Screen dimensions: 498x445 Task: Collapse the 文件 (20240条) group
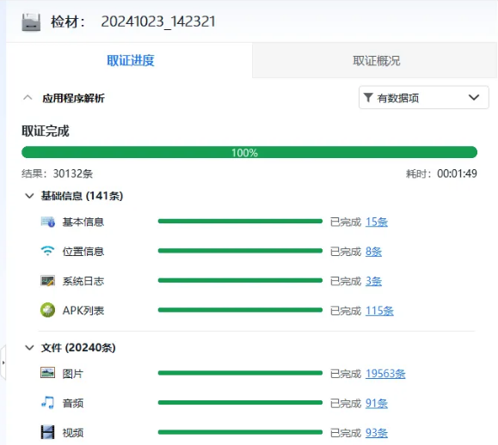click(29, 348)
